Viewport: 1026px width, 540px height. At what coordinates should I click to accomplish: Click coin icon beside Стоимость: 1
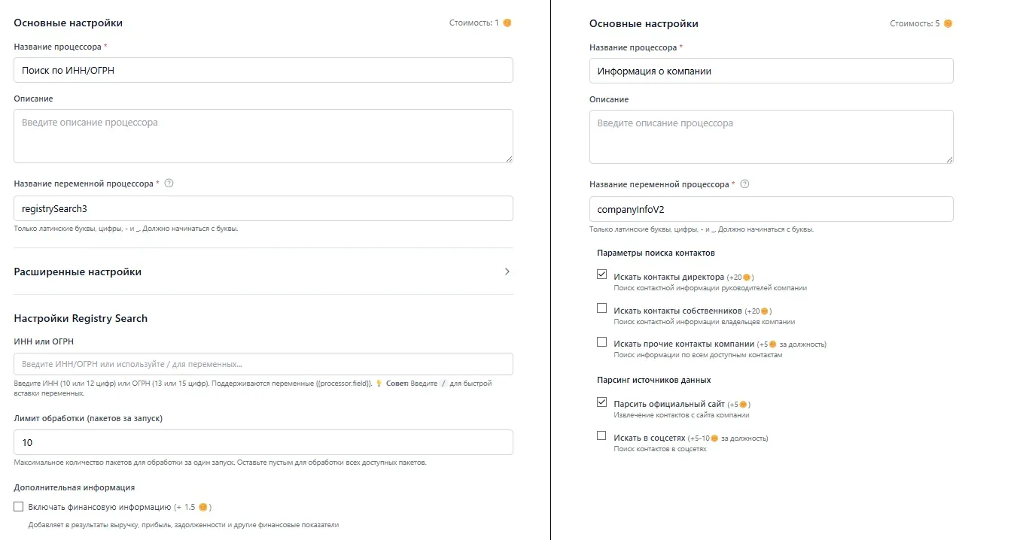(x=507, y=23)
